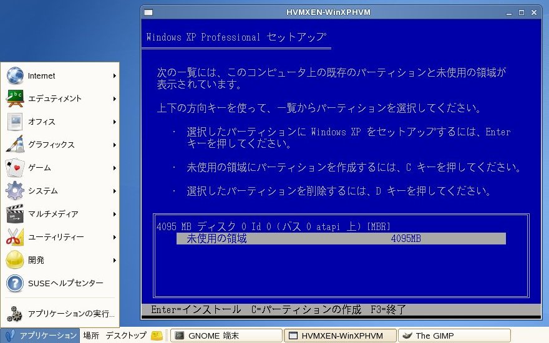The width and height of the screenshot is (549, 343).
Task: Select the 未使用の領域 4095MB partition row
Action: [341, 239]
